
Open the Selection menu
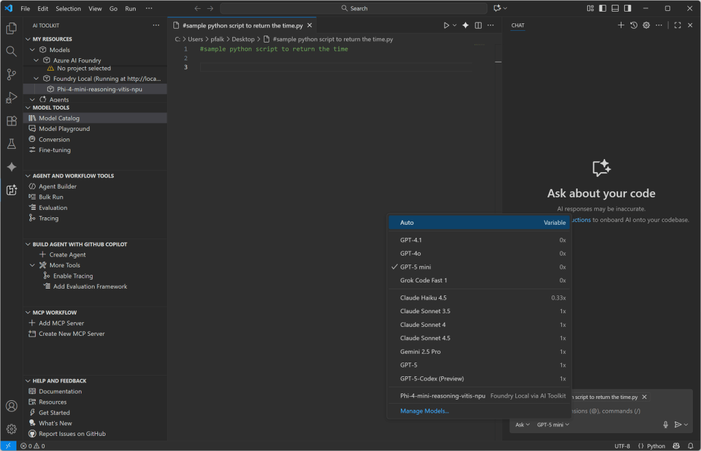[68, 8]
